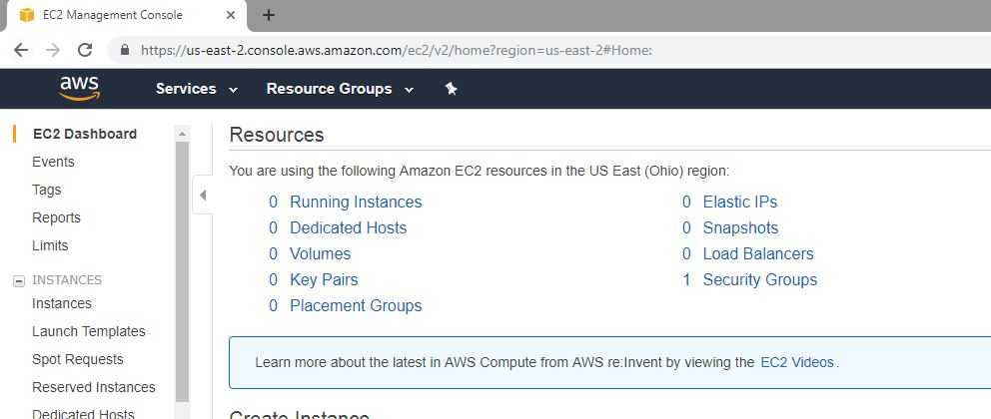Open the Key Pairs resource link
This screenshot has height=419, width=991.
coord(324,279)
